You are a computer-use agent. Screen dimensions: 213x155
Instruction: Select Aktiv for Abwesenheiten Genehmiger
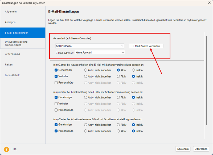coord(118,70)
